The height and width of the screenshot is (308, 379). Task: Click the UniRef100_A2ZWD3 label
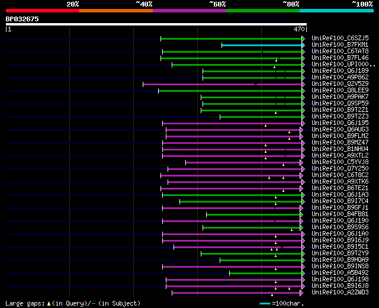(x=340, y=293)
